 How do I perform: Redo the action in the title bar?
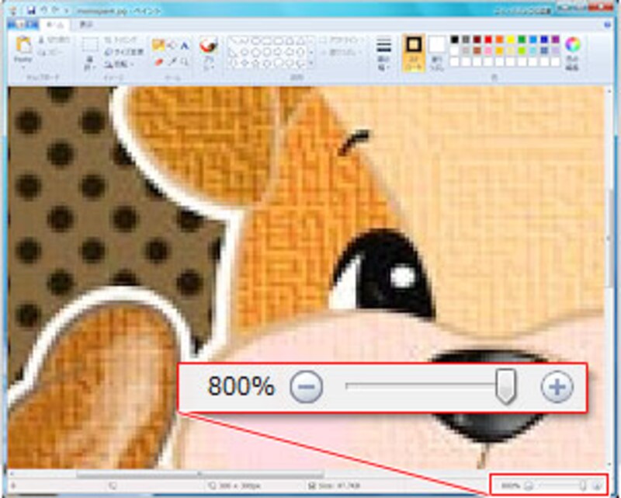(55, 9)
